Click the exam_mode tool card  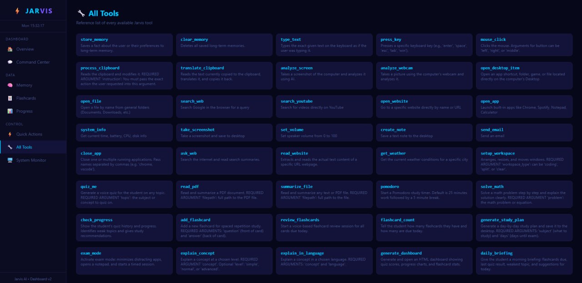tap(125, 261)
